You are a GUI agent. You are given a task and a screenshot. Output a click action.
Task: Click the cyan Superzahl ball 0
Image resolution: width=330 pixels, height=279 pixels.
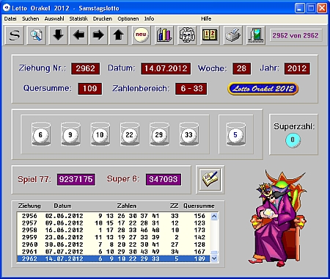point(293,140)
